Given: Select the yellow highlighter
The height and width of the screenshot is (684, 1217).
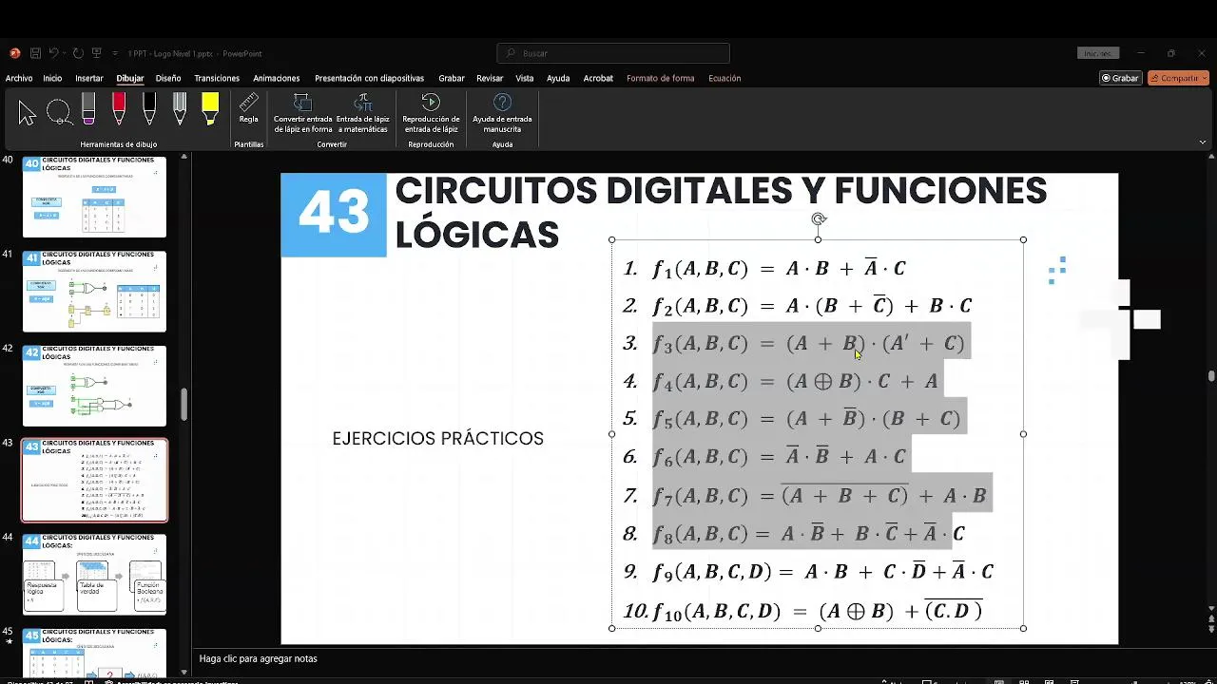Looking at the screenshot, I should coord(210,109).
